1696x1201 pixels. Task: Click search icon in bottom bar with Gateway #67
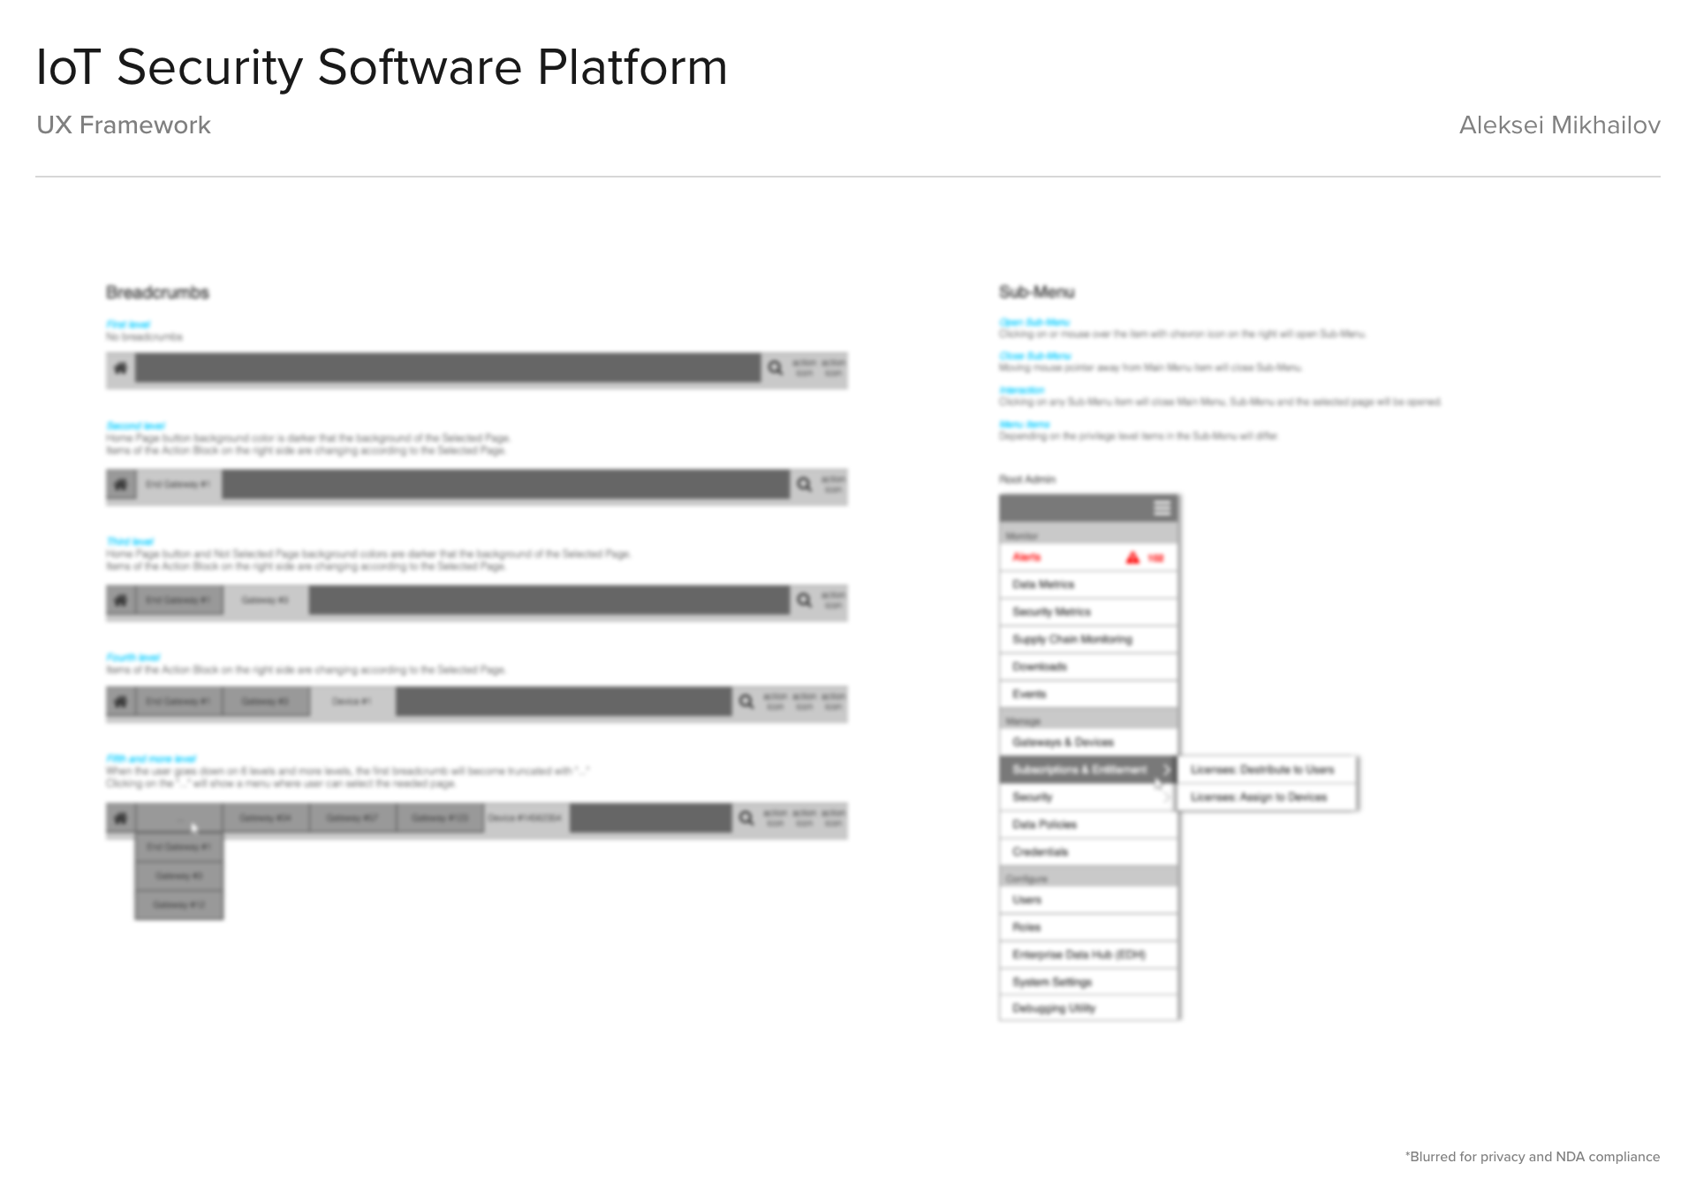click(x=746, y=818)
